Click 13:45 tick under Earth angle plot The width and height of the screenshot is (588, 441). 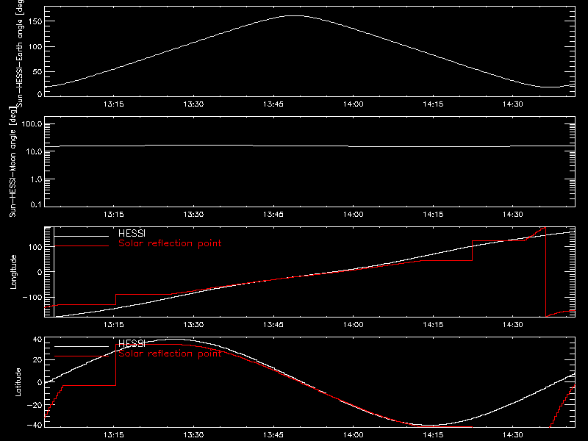(x=273, y=104)
